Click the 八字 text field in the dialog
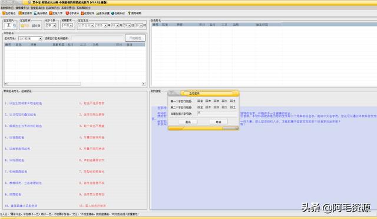Viewport: 377px width, 219px height. [217, 114]
